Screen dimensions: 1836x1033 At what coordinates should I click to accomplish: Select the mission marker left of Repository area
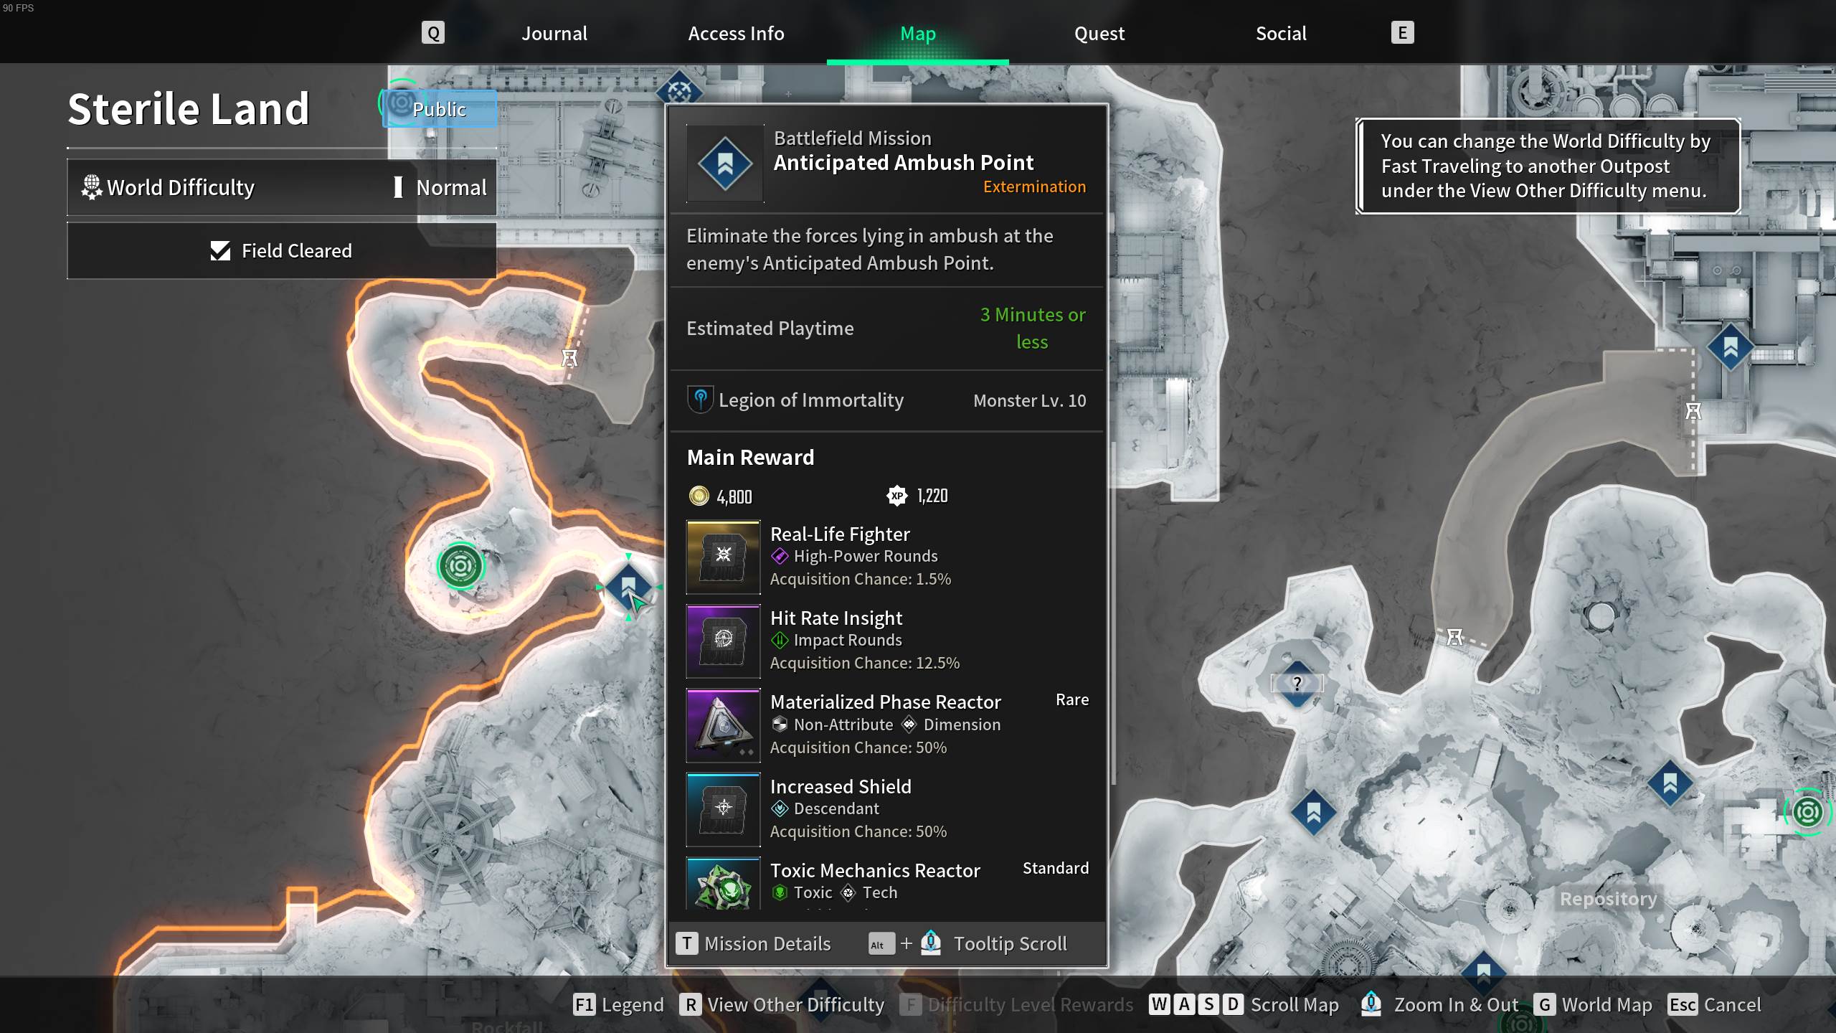point(1313,813)
